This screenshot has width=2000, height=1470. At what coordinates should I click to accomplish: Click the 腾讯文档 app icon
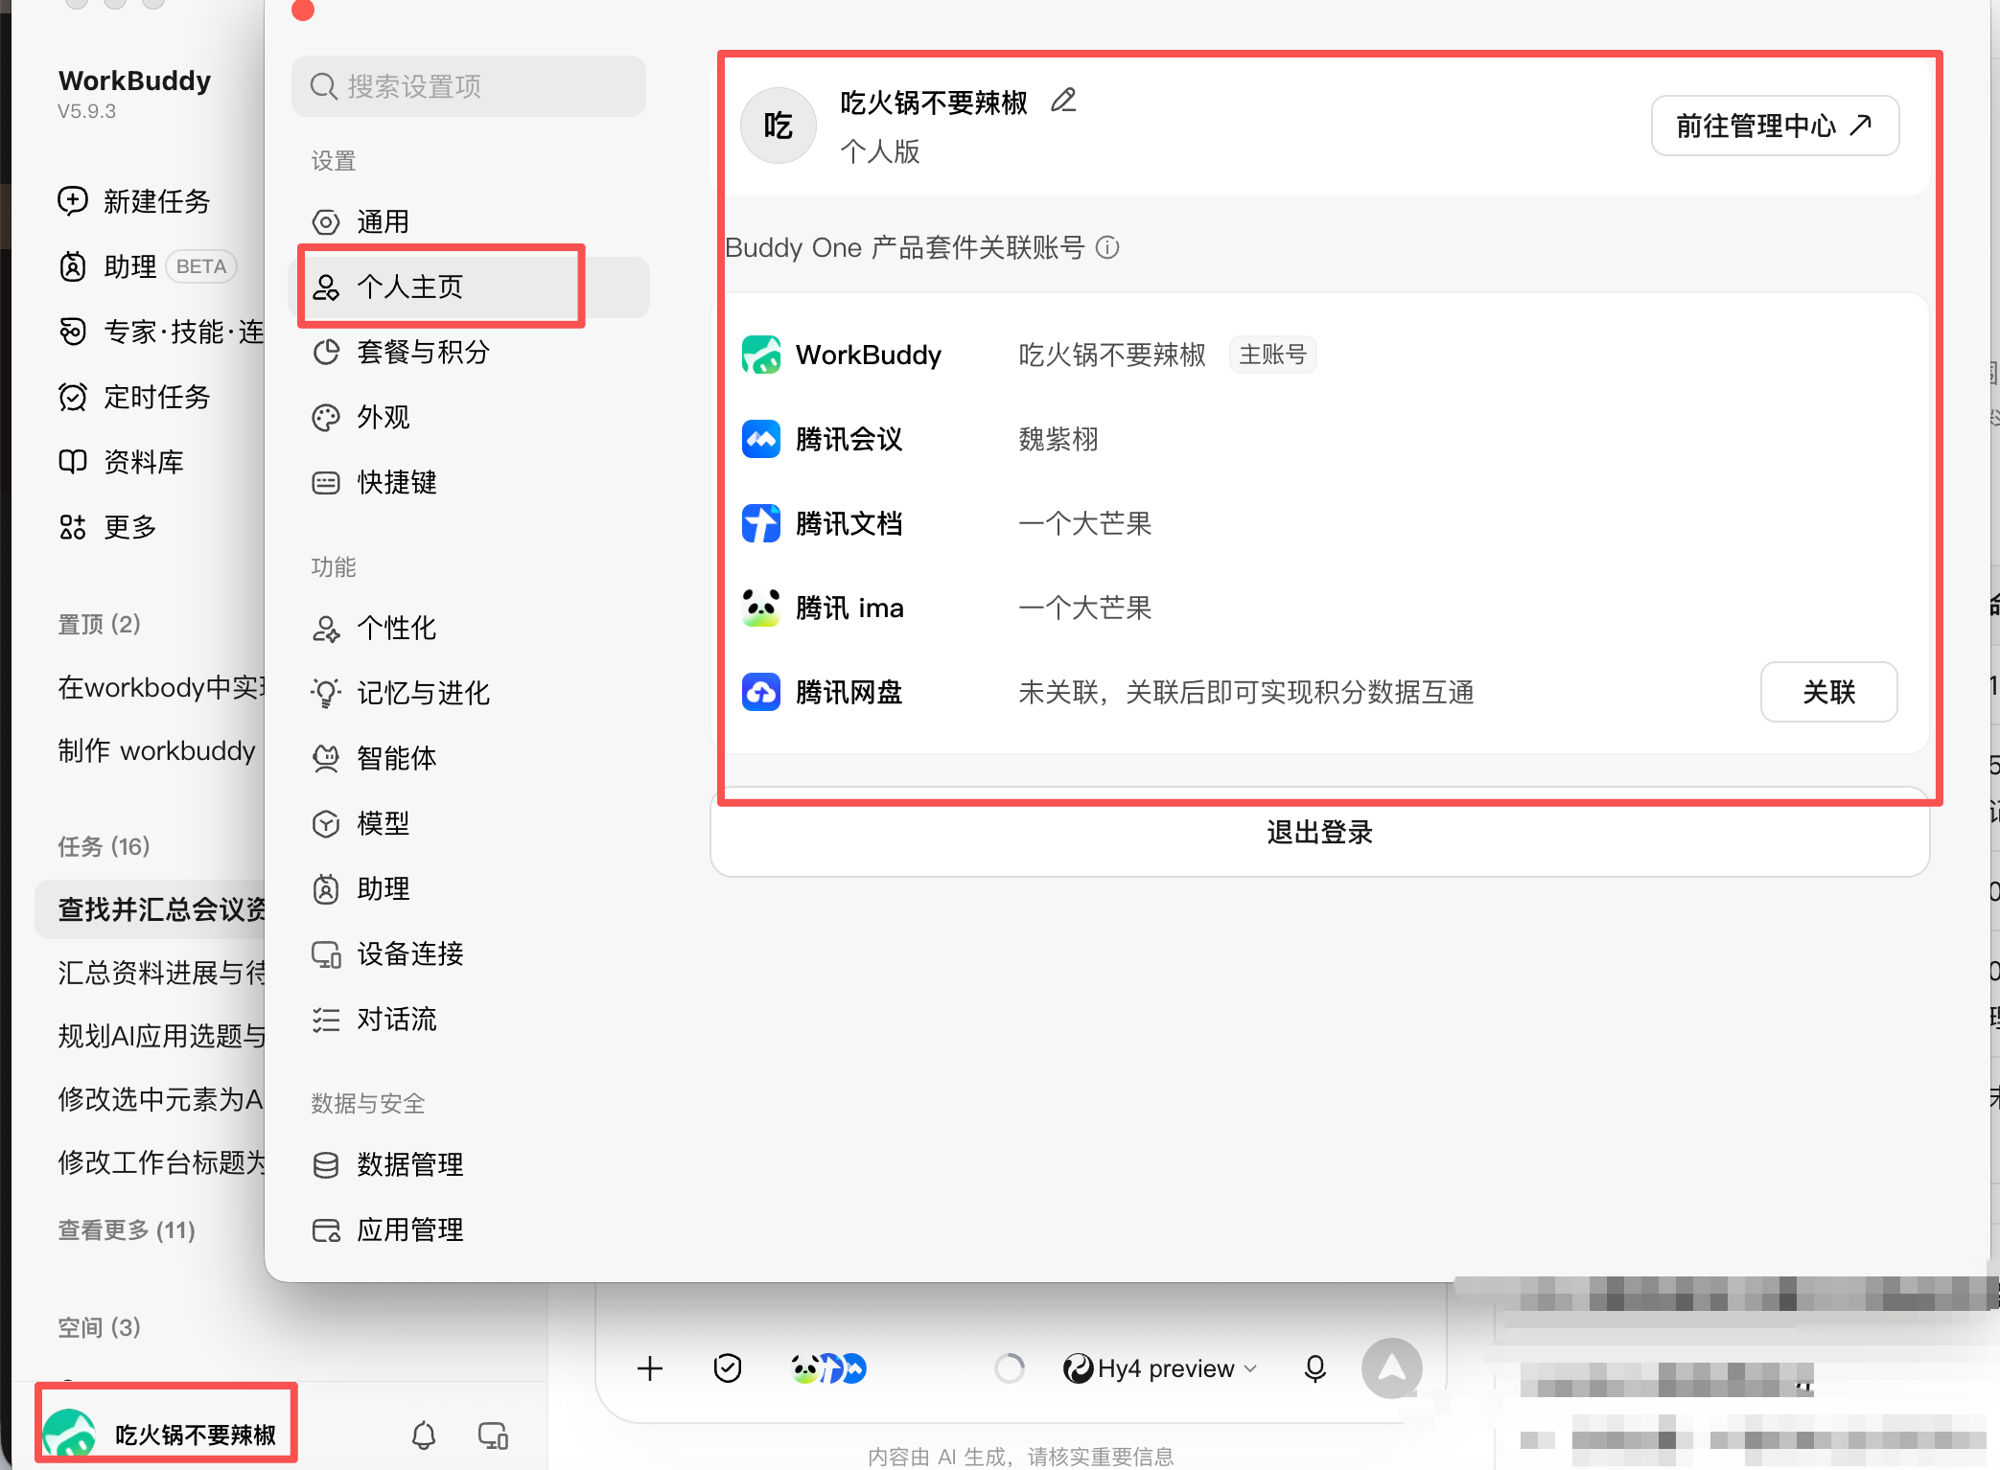[761, 523]
